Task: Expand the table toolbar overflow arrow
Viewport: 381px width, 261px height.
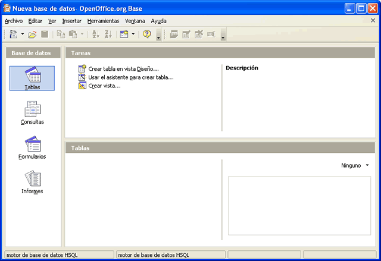Action: (x=223, y=34)
